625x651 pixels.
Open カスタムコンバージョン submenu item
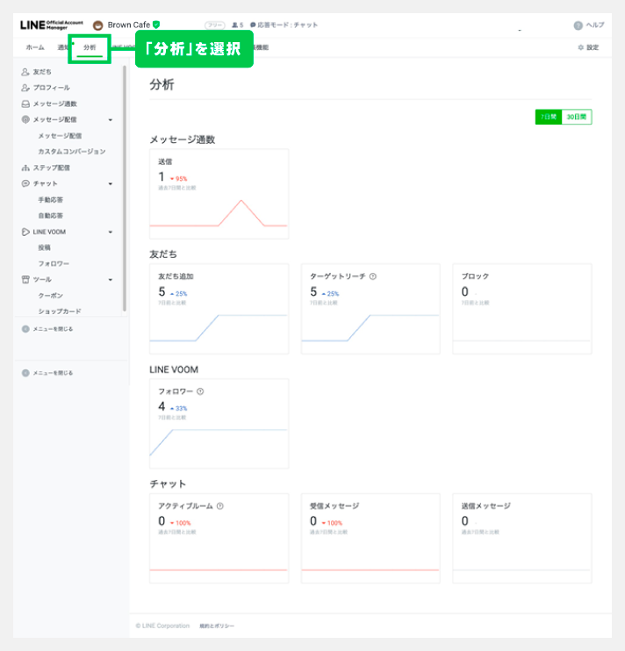72,152
